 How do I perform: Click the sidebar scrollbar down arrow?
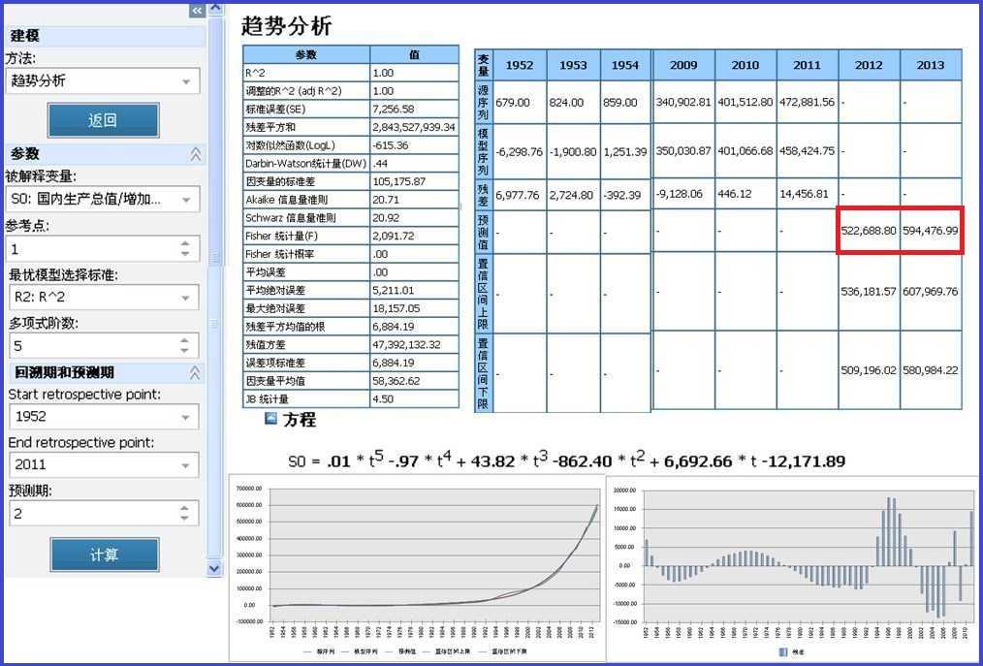(214, 568)
